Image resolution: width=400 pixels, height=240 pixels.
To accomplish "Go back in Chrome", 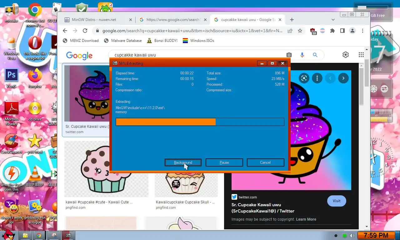I will [65, 31].
